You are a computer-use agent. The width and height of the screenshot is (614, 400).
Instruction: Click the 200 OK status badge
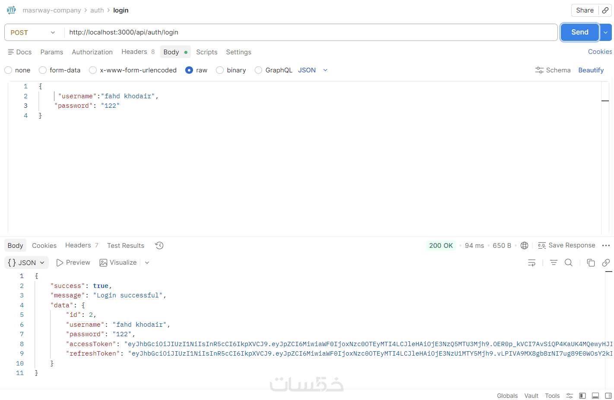(441, 245)
